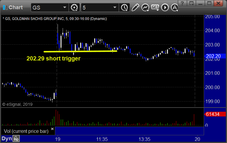227x143 pixels.
Task: Minimize the chart window
Action: pos(200,3)
